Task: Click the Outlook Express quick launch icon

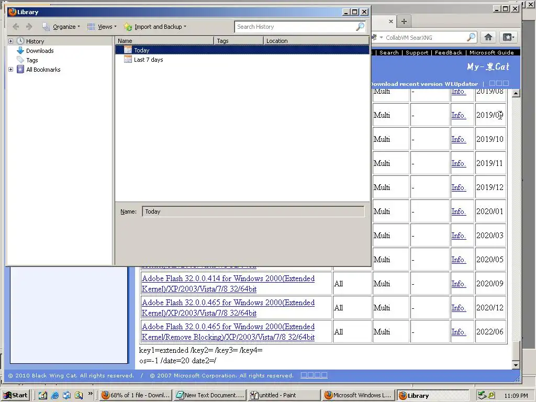Action: click(66, 395)
